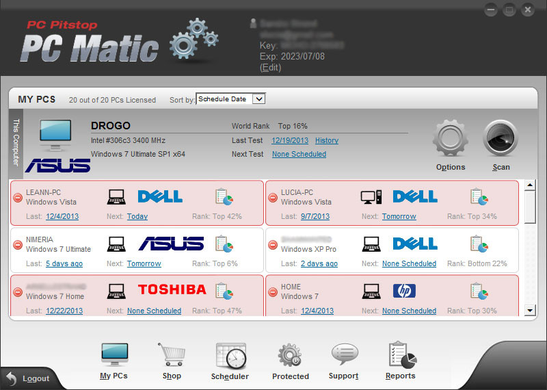View report icon for NIMERIA
547x390 pixels.
click(x=224, y=244)
